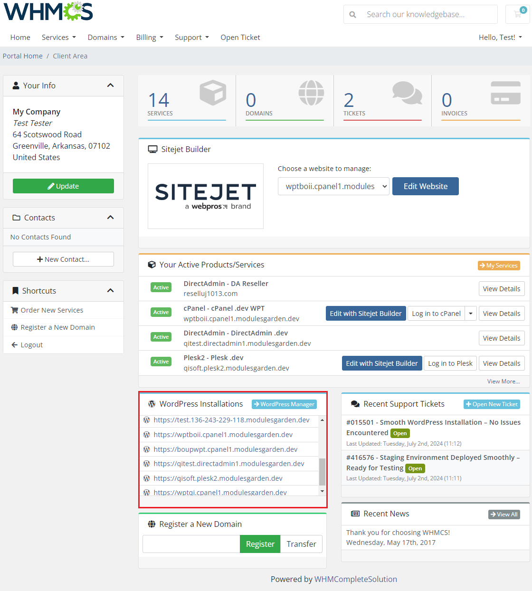Open the Domains dropdown menu
The image size is (532, 591).
(x=106, y=37)
